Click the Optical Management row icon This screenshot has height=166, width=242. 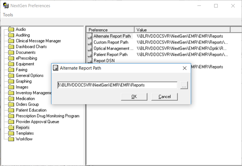click(90, 48)
